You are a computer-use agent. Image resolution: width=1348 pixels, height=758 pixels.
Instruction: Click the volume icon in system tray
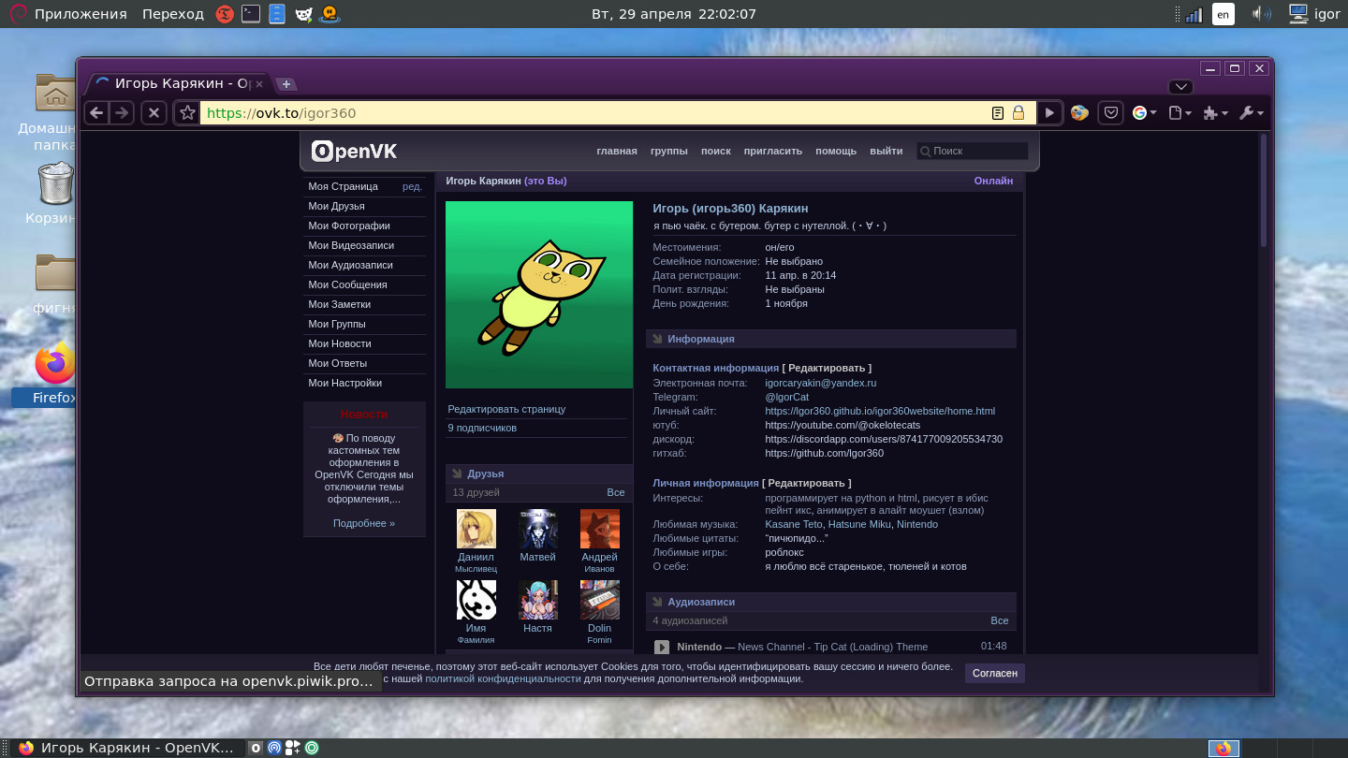(x=1261, y=14)
